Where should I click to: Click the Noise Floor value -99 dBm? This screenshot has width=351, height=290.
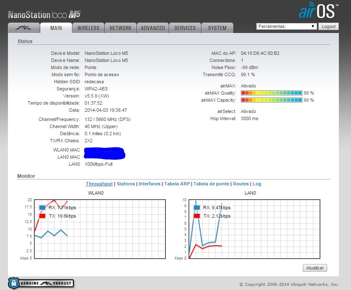pos(249,67)
